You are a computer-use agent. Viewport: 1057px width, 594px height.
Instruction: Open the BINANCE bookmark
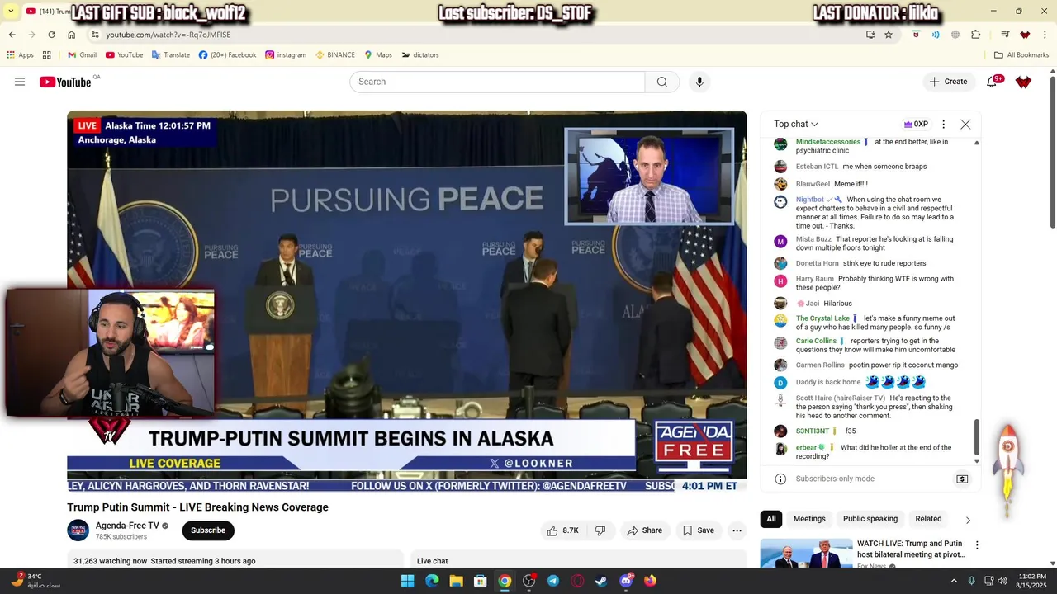pos(335,54)
